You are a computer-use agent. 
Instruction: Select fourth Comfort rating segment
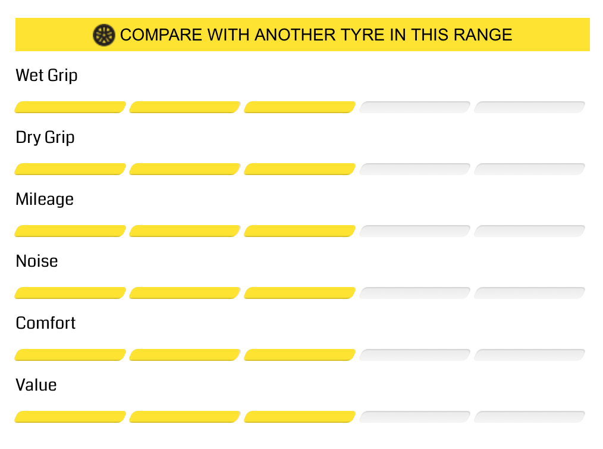pyautogui.click(x=414, y=355)
